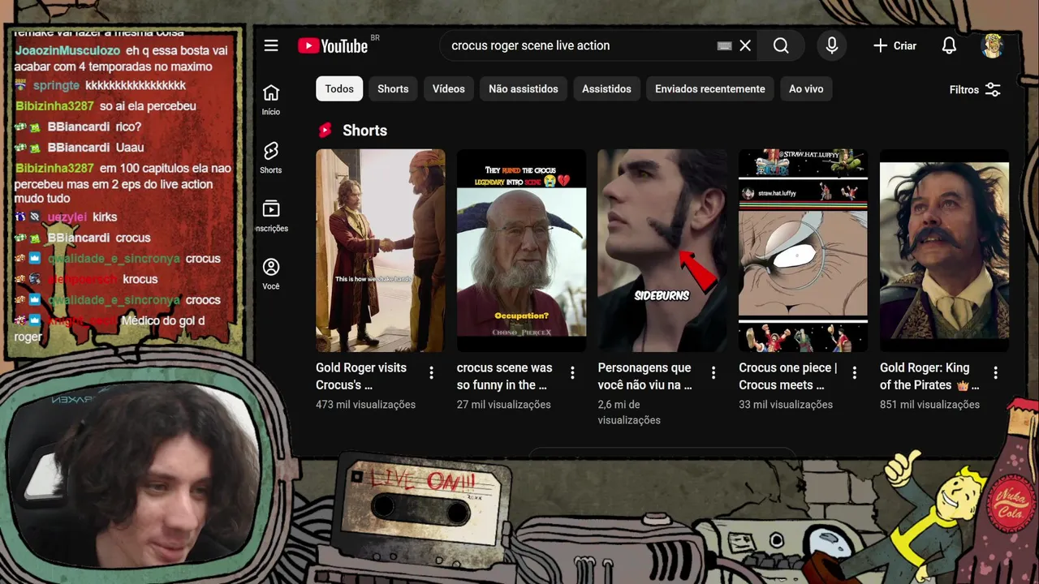
Task: Open more options for Crocus one piece short
Action: click(x=854, y=373)
